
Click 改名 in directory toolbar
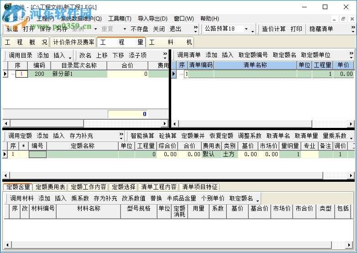pos(85,55)
